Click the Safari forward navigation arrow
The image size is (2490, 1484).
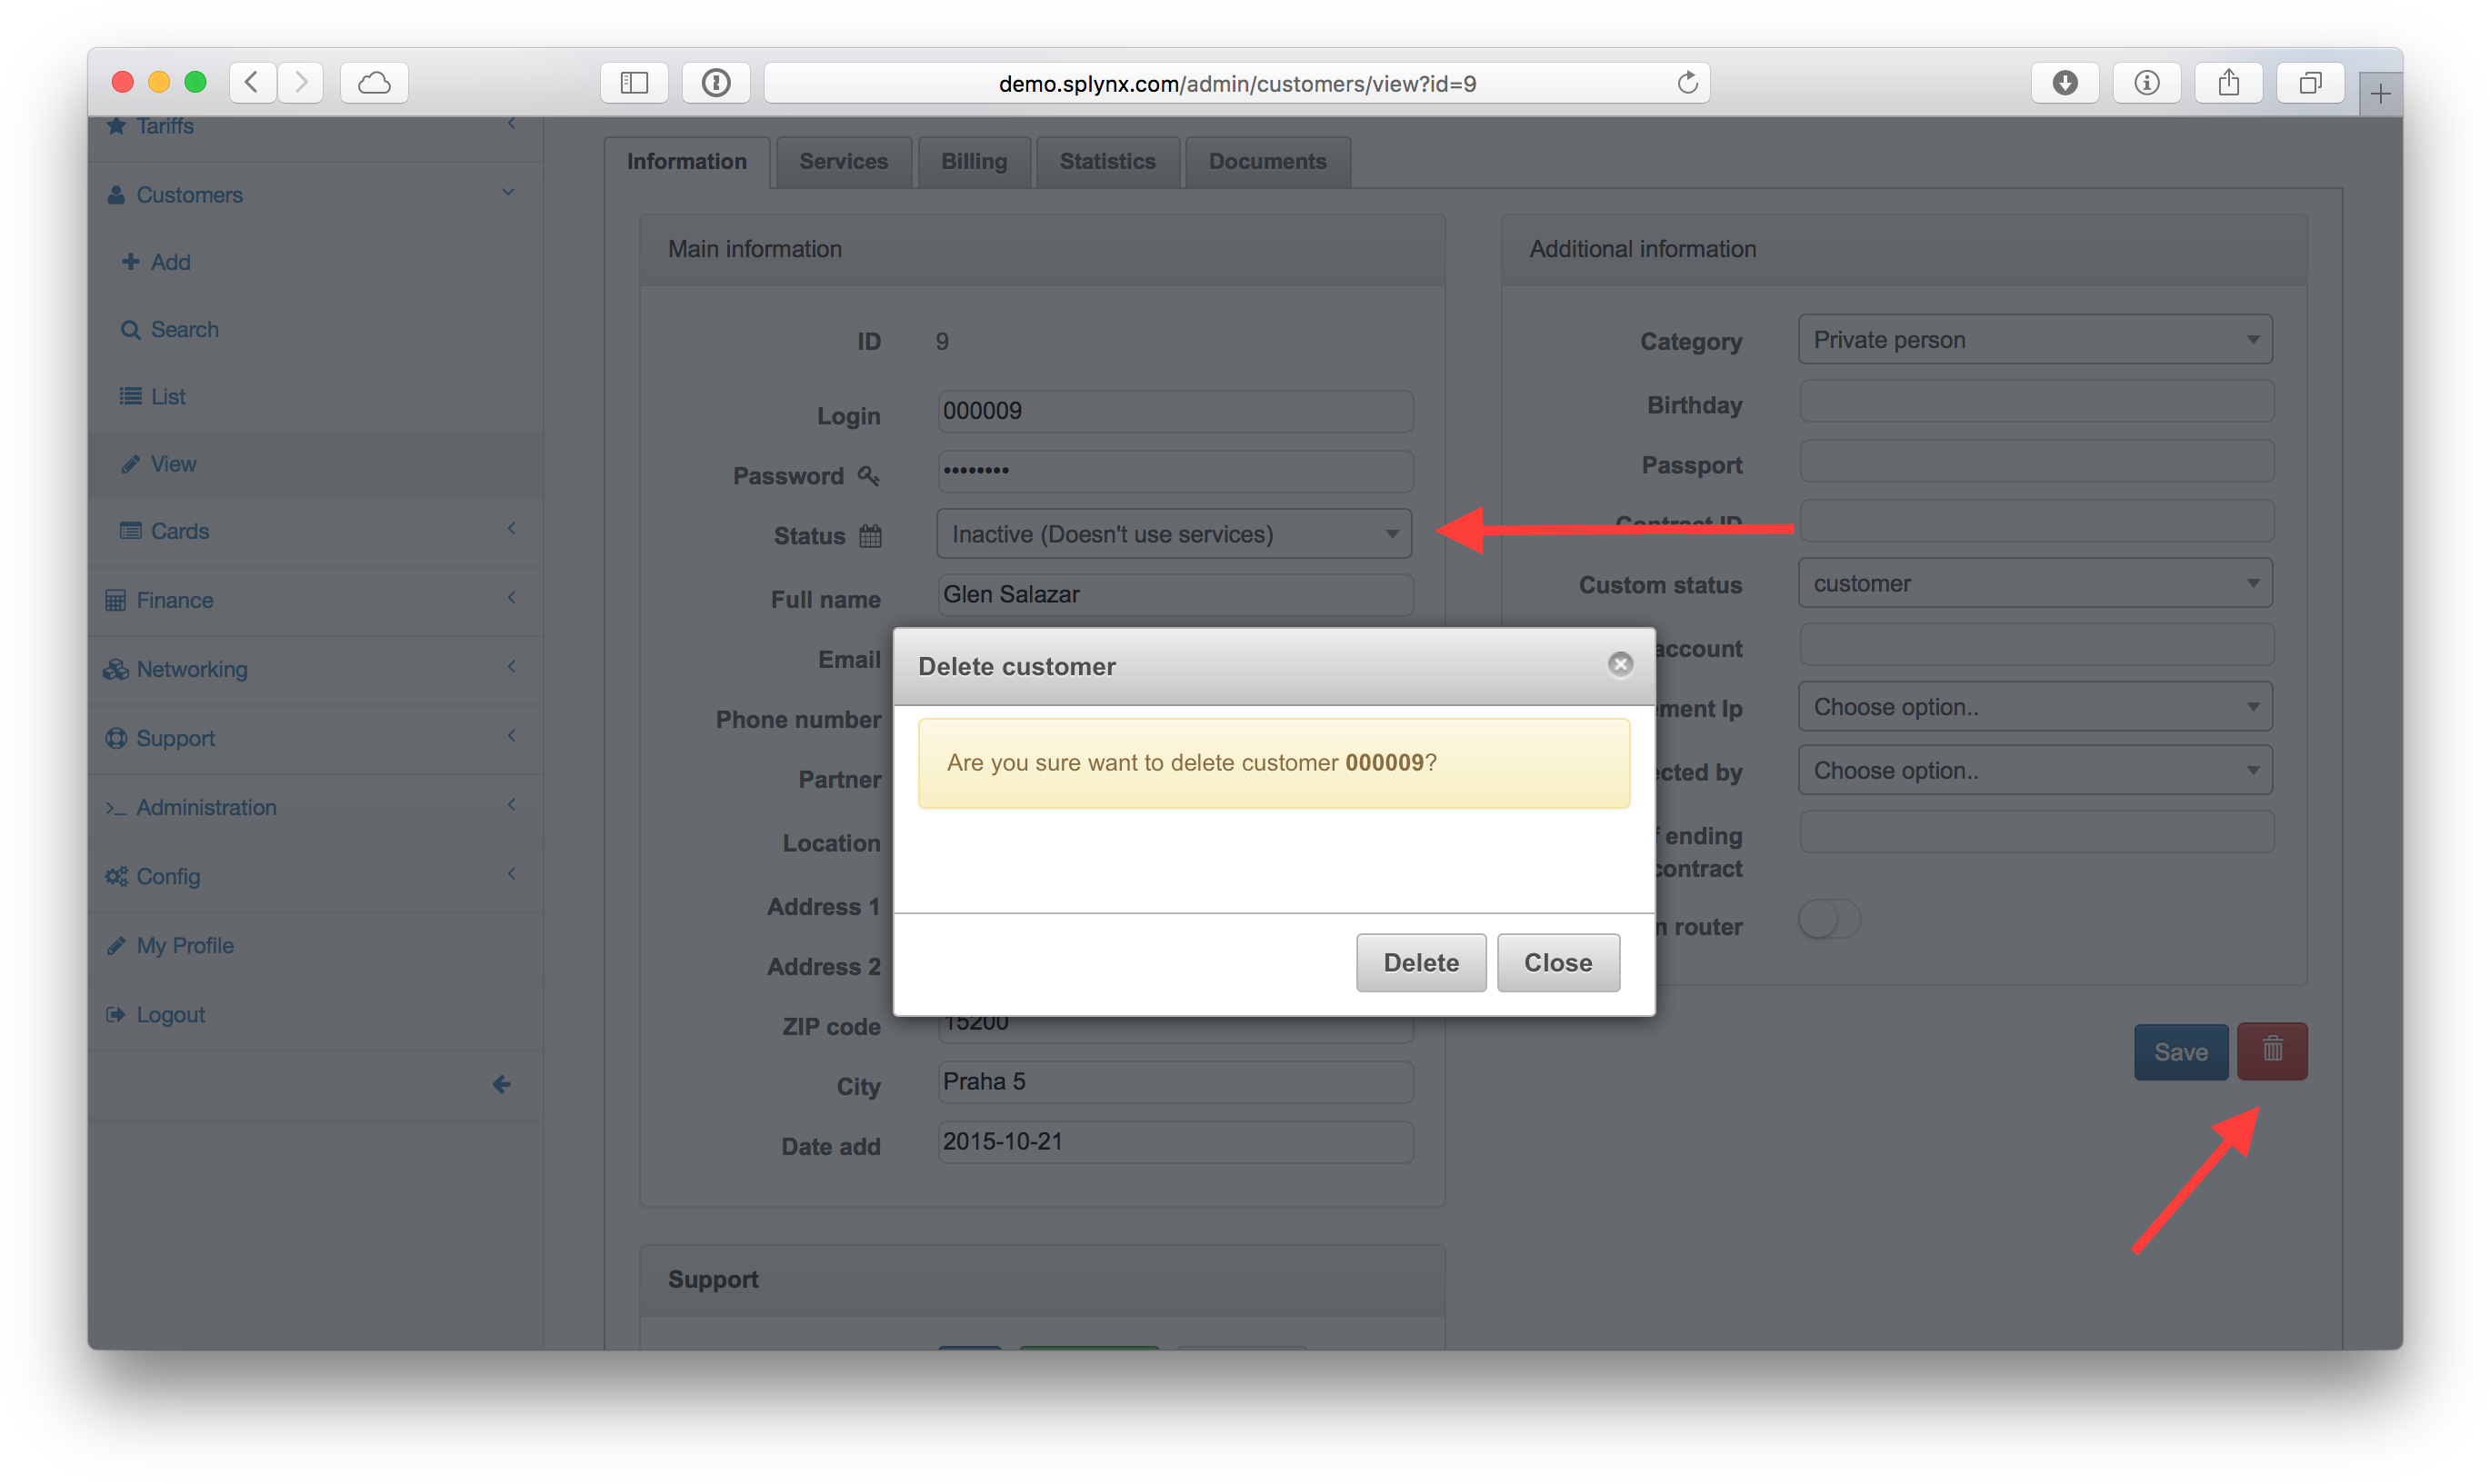[300, 82]
